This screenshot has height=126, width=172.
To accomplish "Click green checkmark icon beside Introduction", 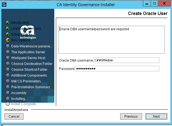I will (x=8, y=22).
